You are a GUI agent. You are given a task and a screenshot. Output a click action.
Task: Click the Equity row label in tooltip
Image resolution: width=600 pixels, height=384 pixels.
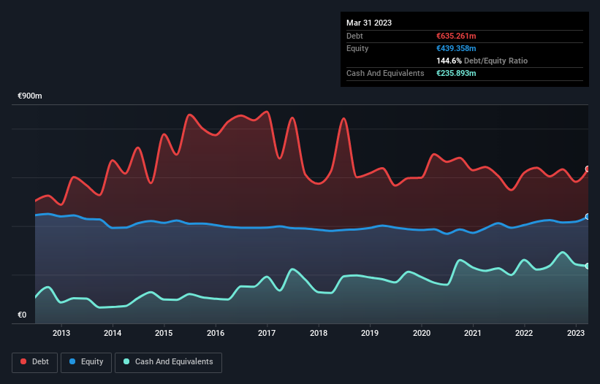pyautogui.click(x=357, y=48)
